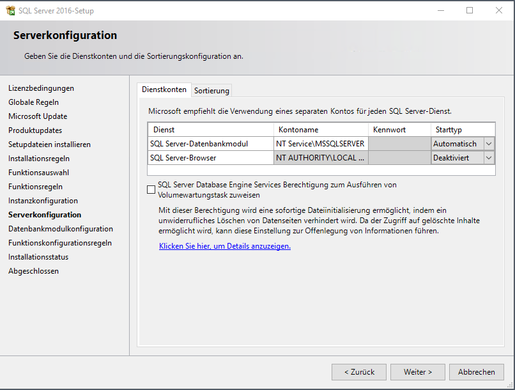Screen dimensions: 515x390
Task: Click Kontoname field for SQL Server-Datenbankmodul
Action: pos(321,144)
